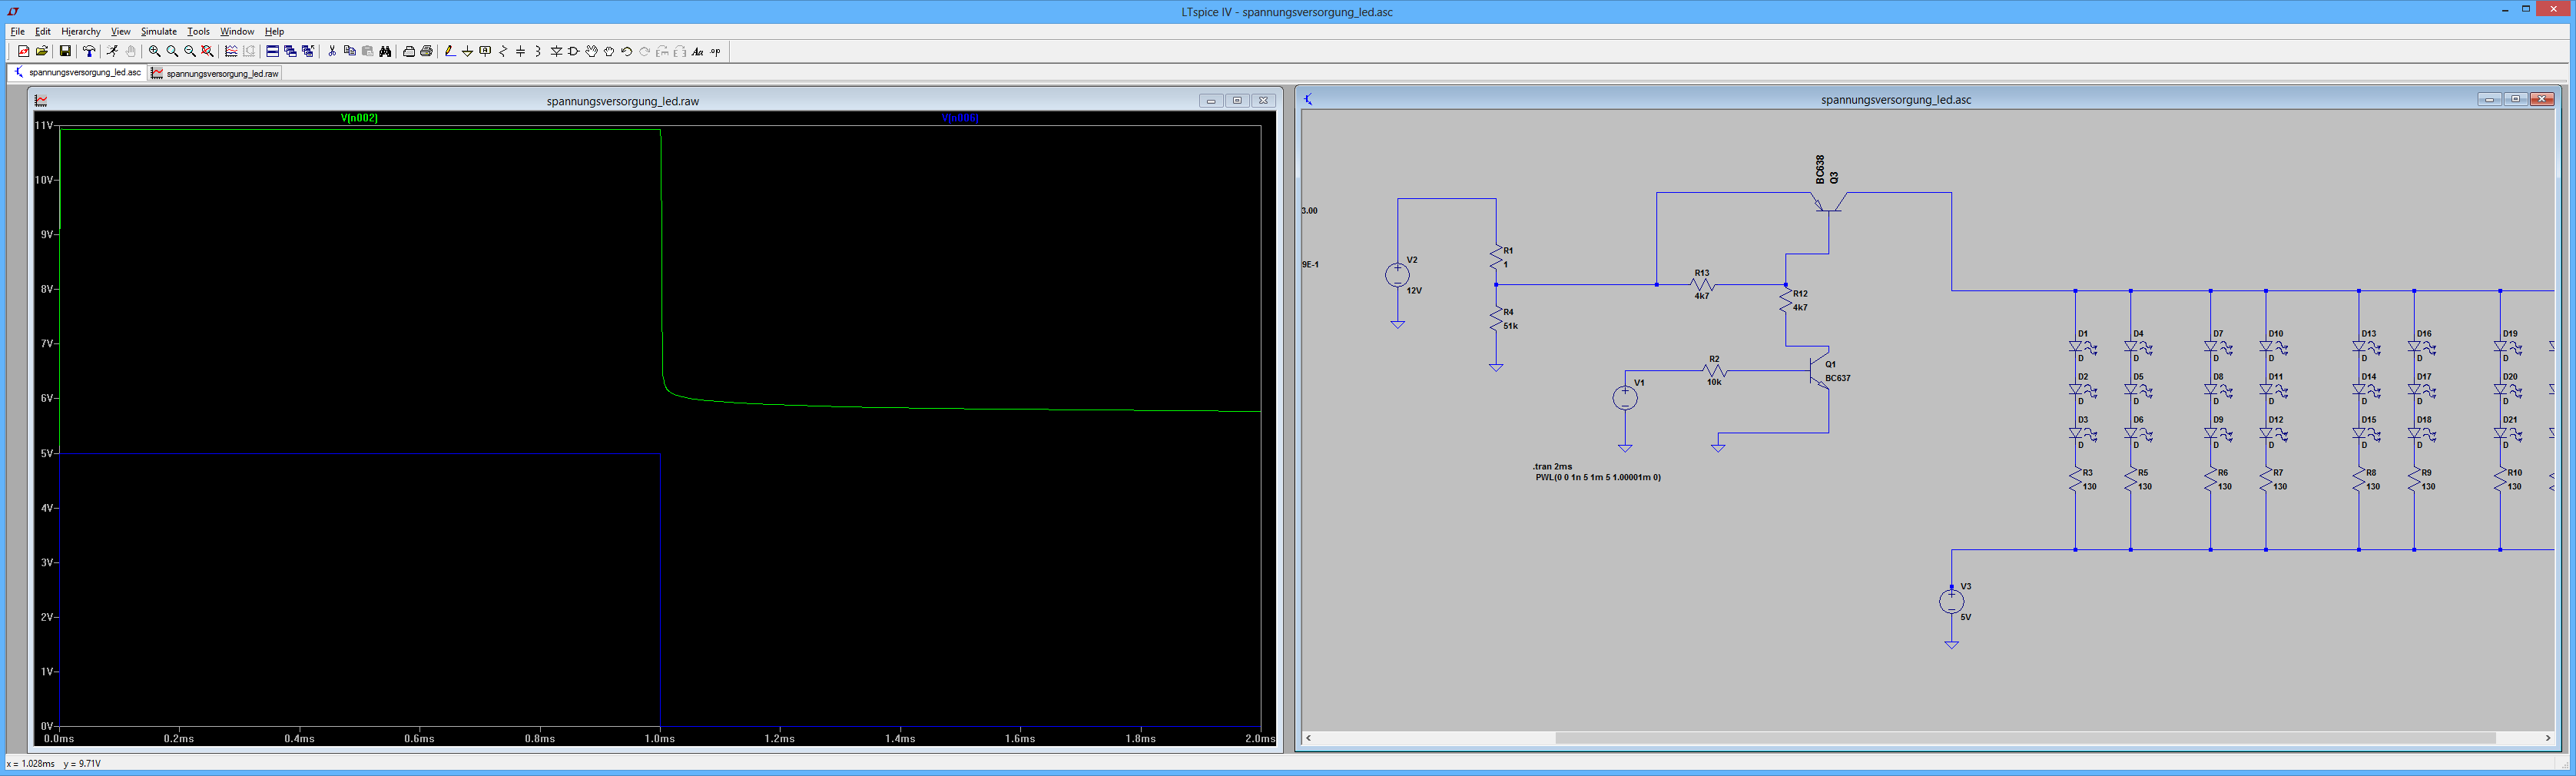Image resolution: width=2576 pixels, height=776 pixels.
Task: Click the blue V(n006) trace label
Action: pos(959,118)
